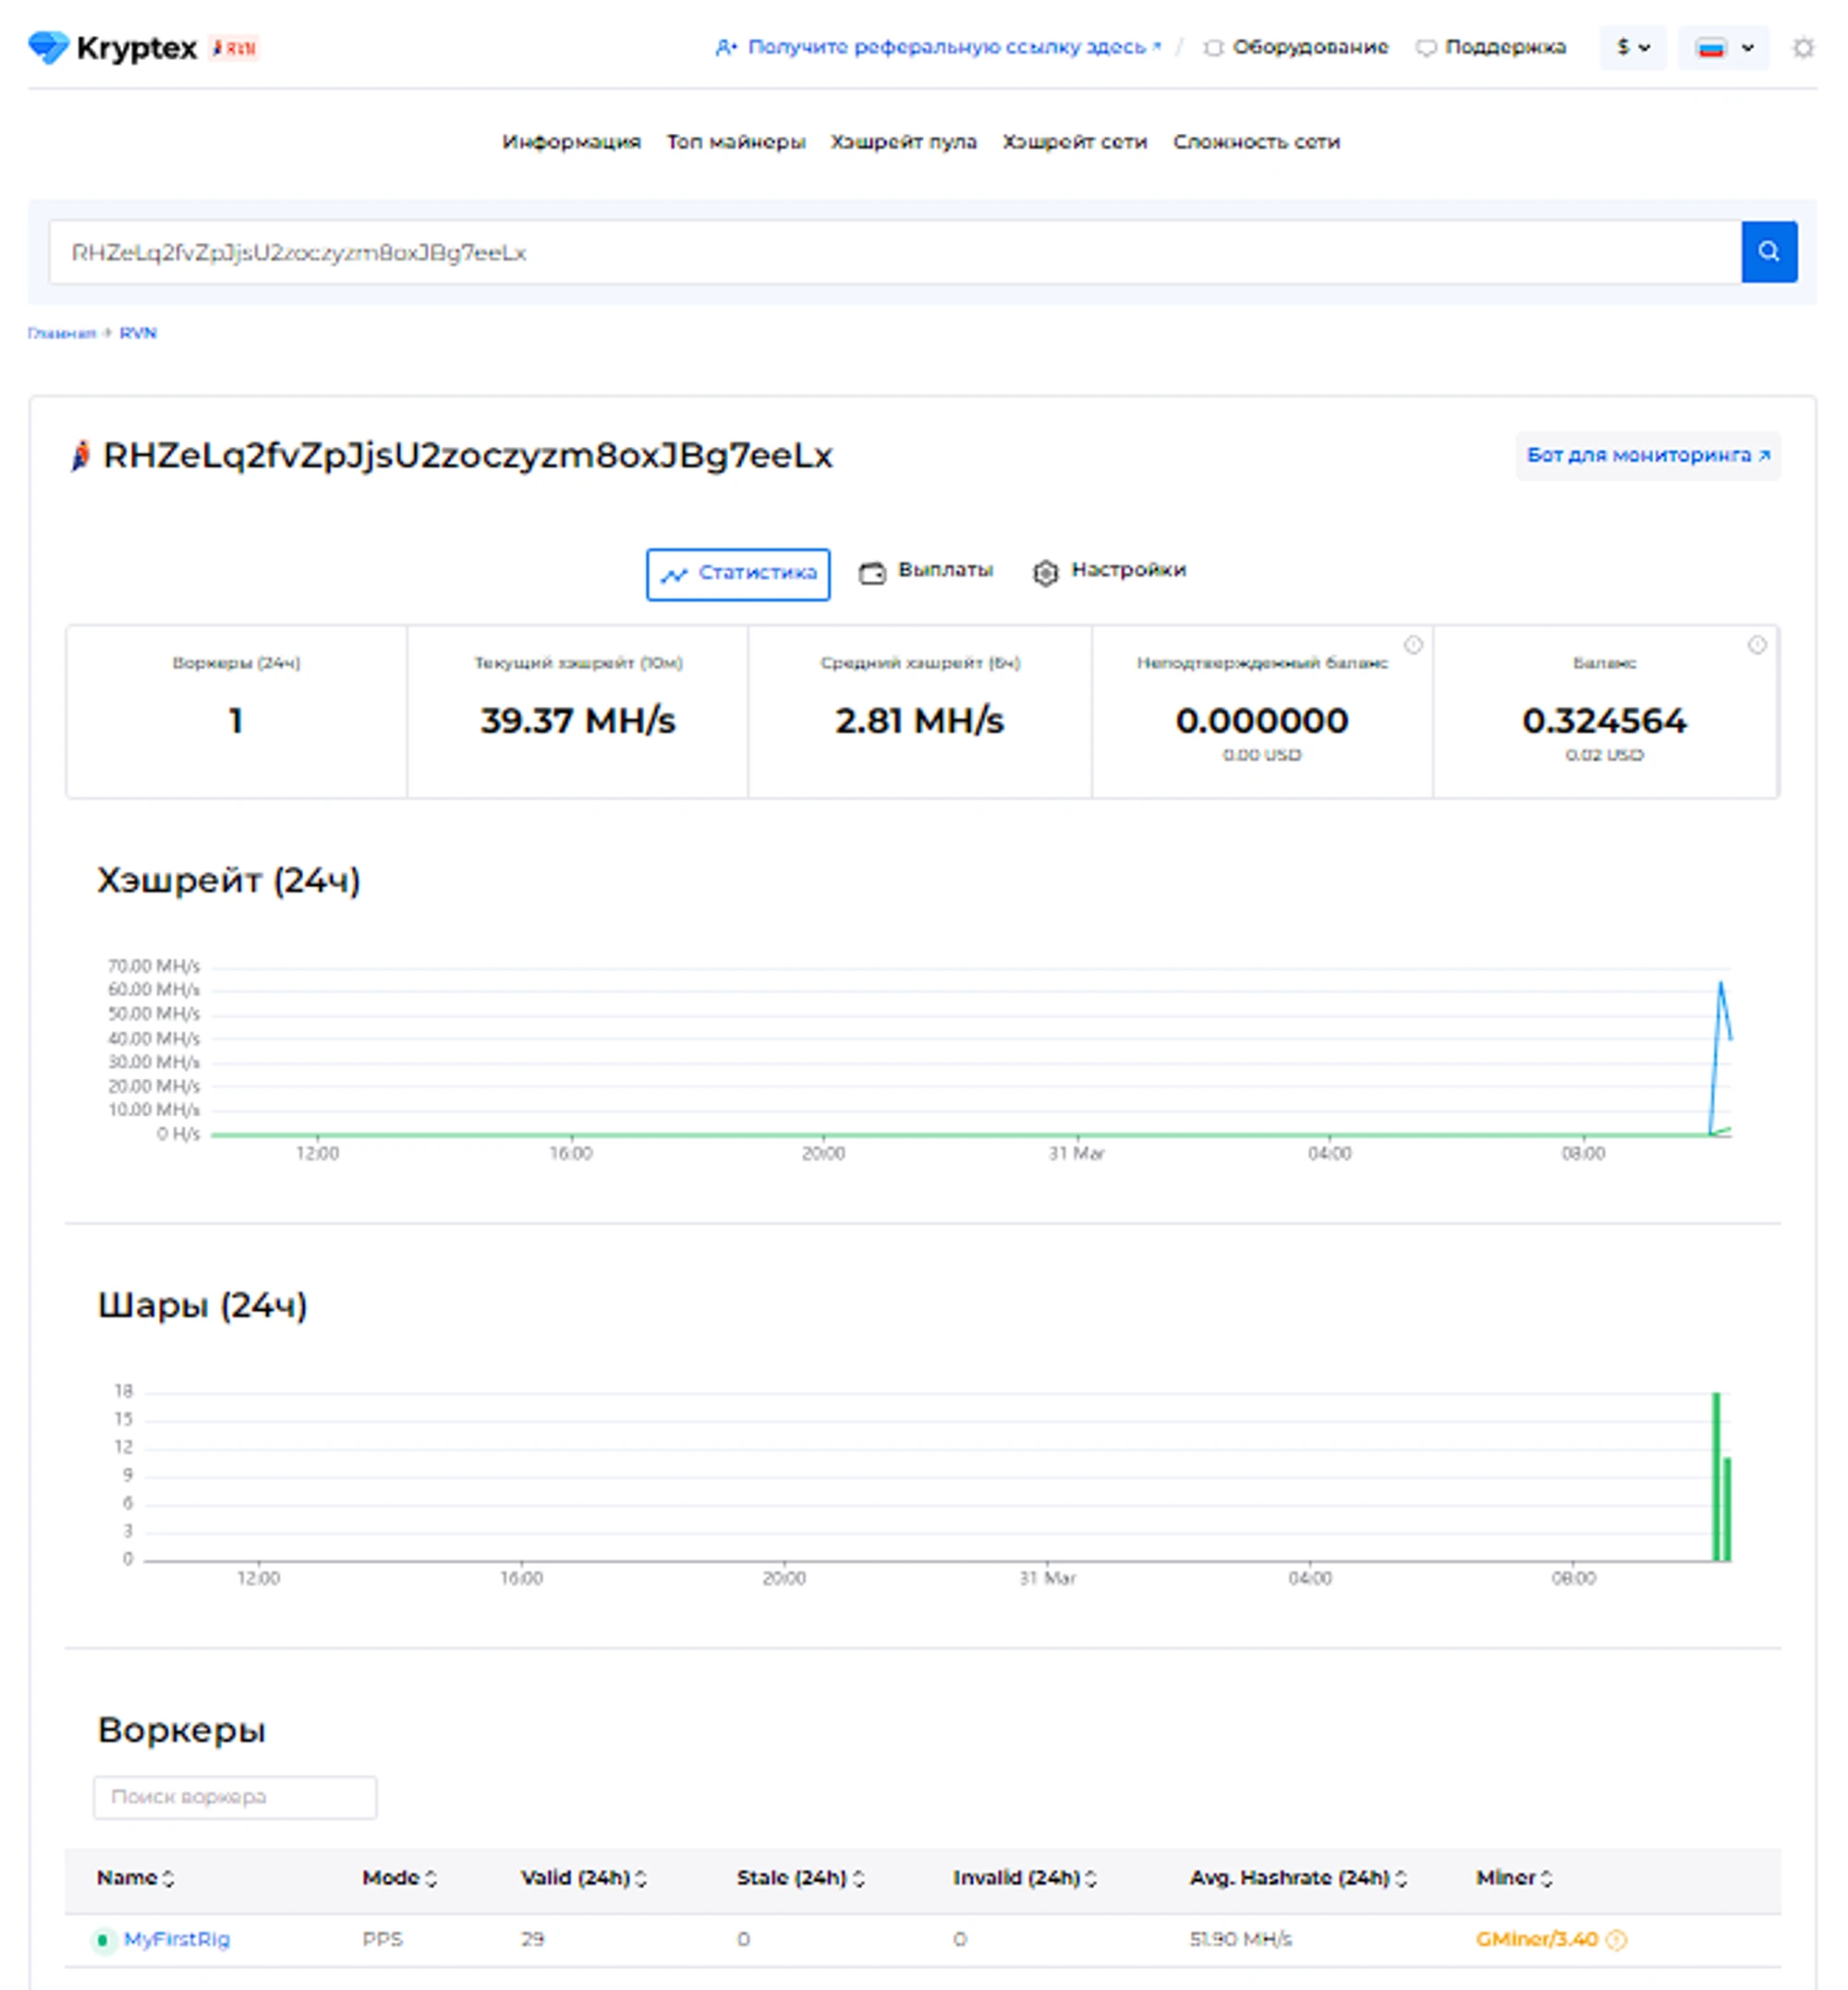Screen dimensions: 1848x1990
Task: Open the Настройки tab
Action: [1109, 571]
